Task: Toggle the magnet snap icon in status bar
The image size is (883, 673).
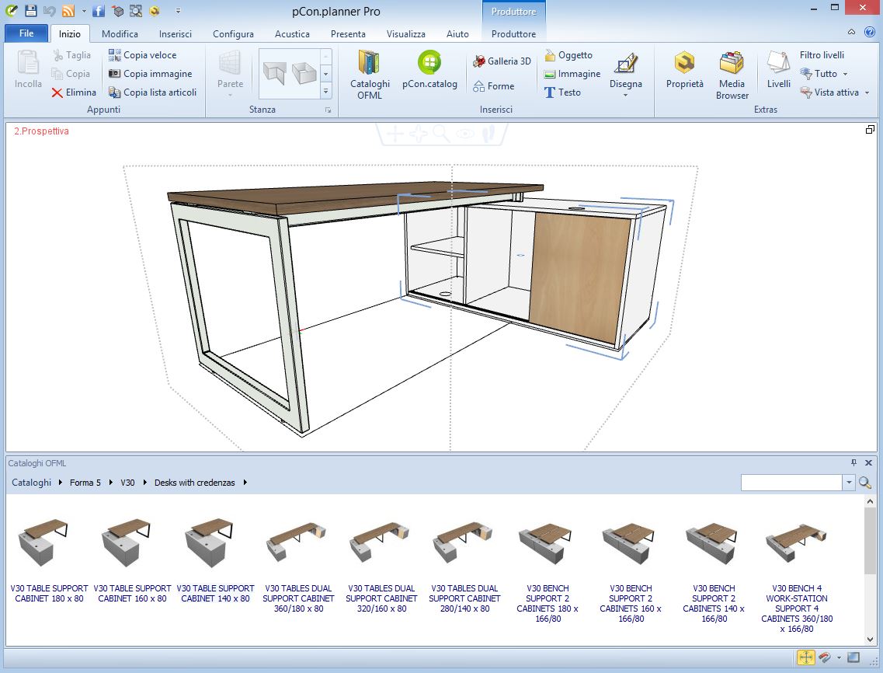Action: tap(825, 657)
